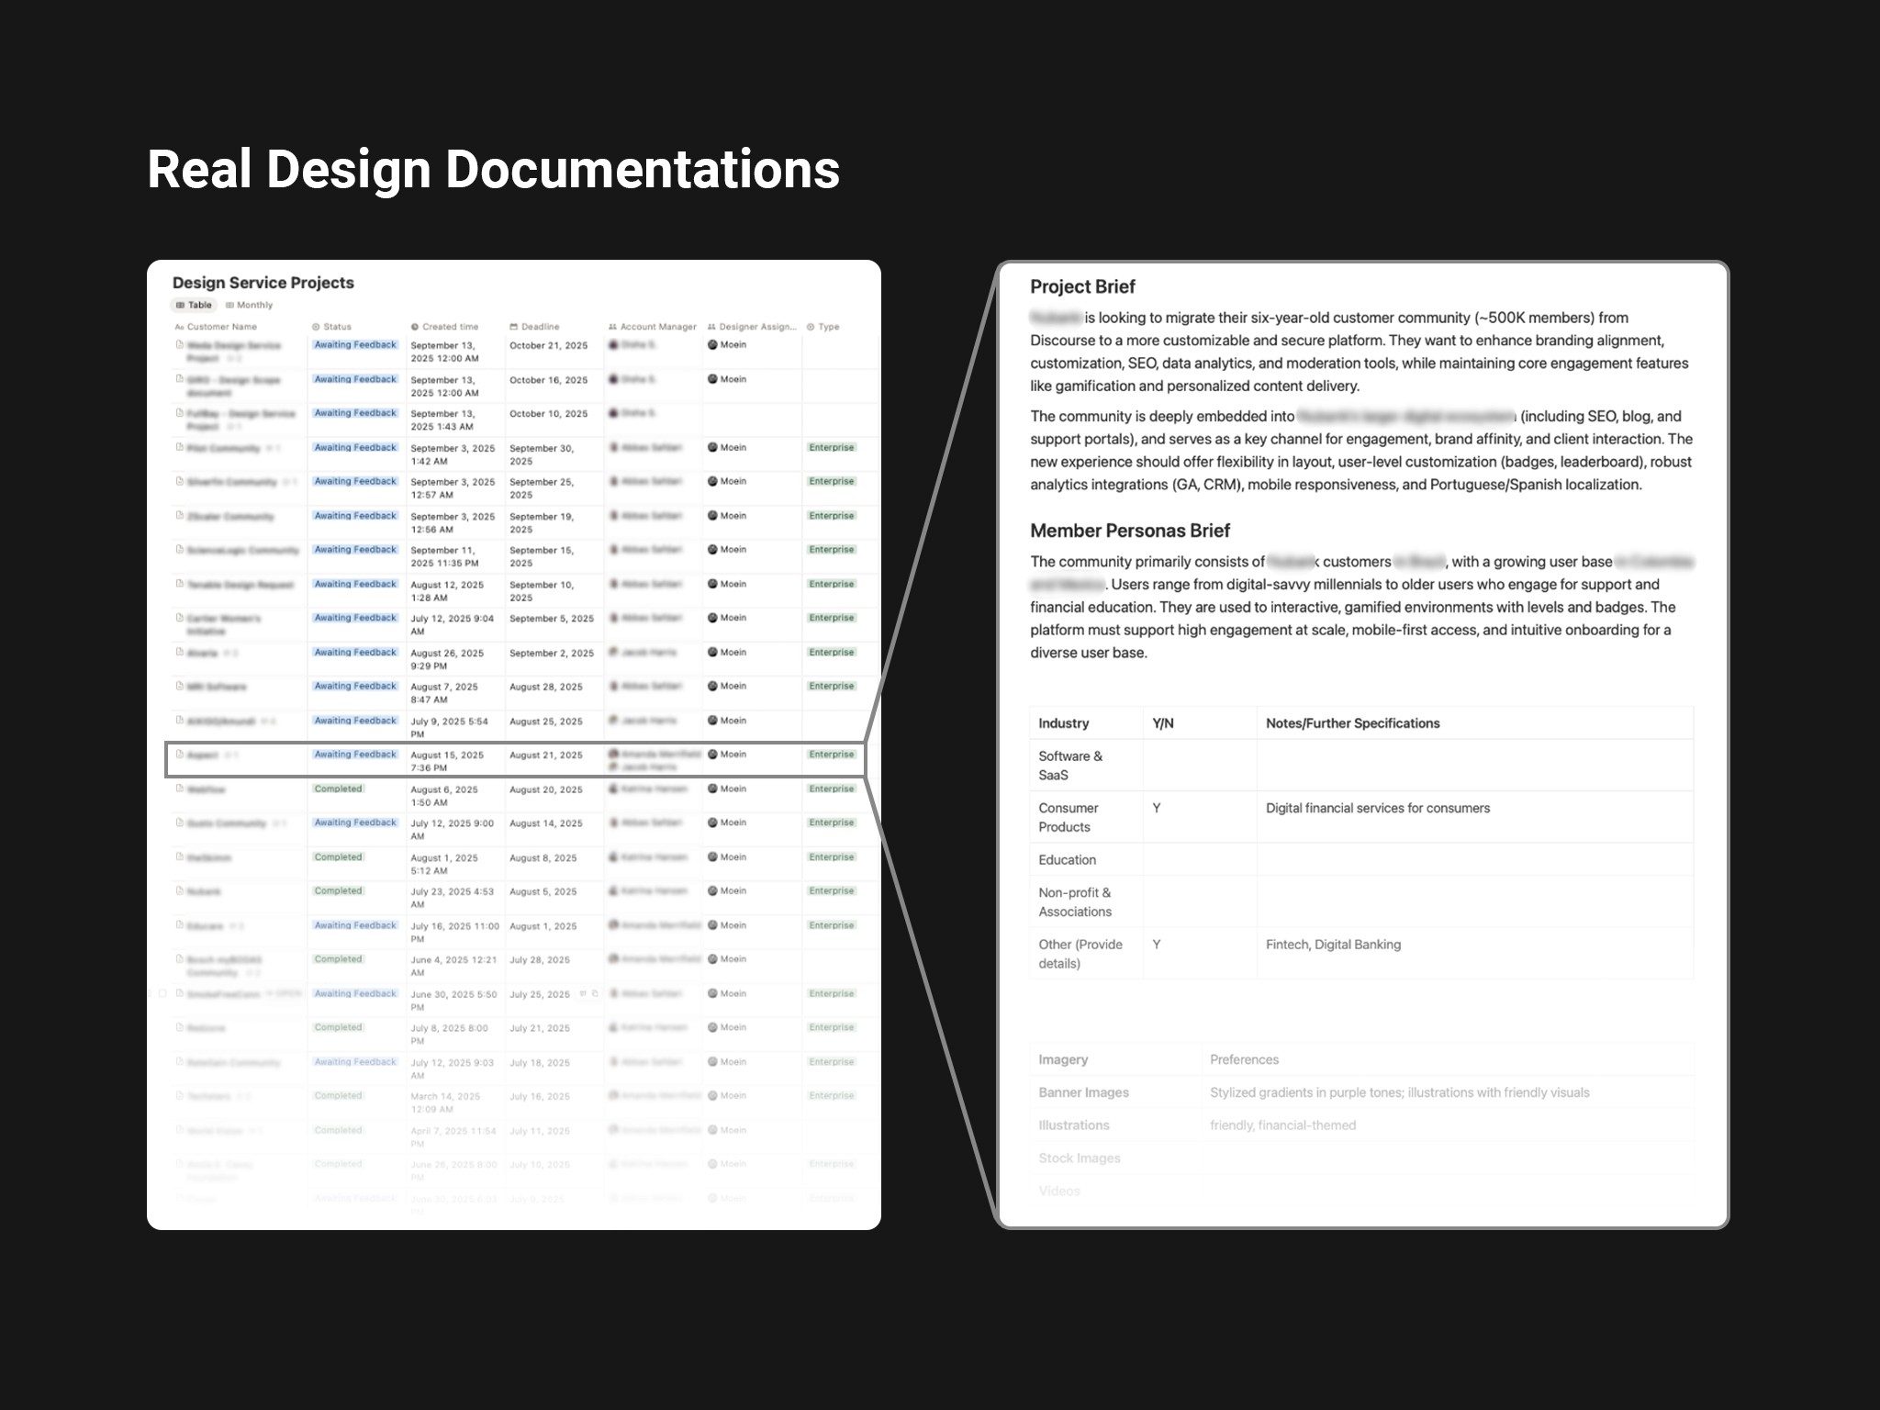Open the Status column header menu
The height and width of the screenshot is (1410, 1880).
331,327
